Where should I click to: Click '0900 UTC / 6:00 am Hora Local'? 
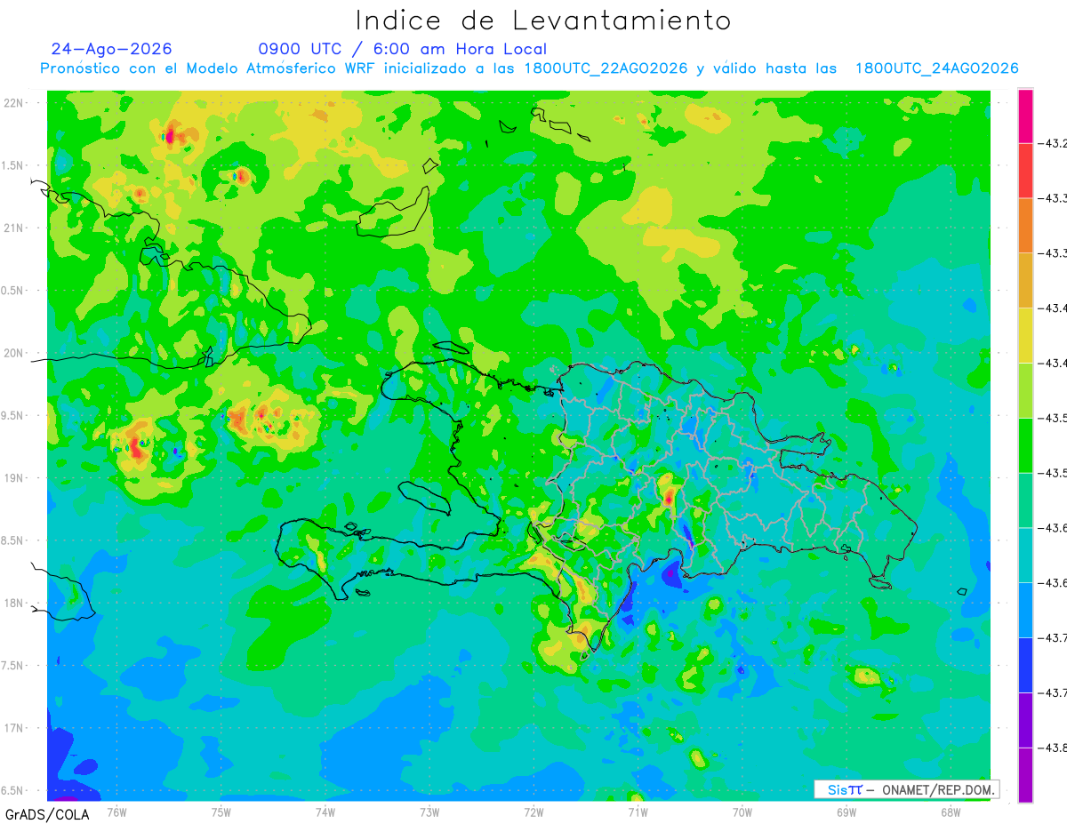pyautogui.click(x=403, y=49)
